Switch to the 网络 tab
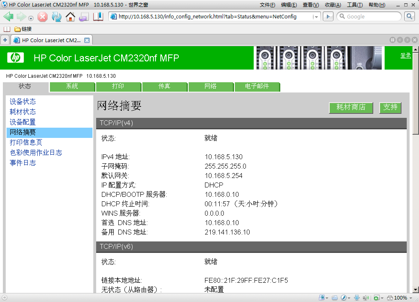 coord(211,86)
